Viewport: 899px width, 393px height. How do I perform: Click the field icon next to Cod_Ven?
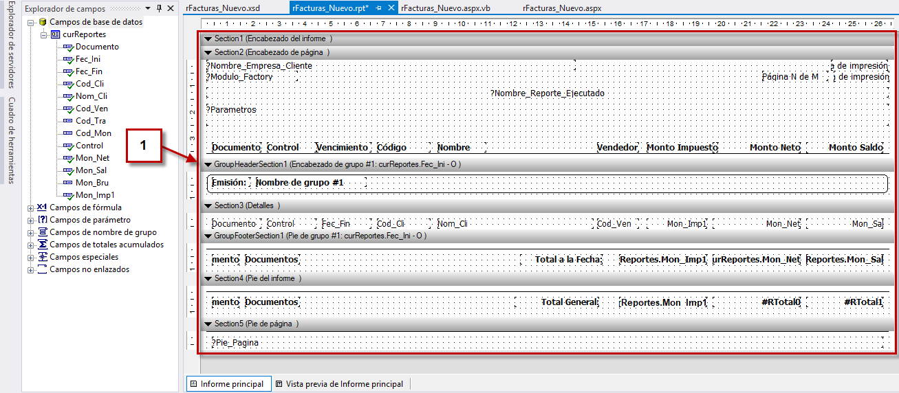pos(68,109)
